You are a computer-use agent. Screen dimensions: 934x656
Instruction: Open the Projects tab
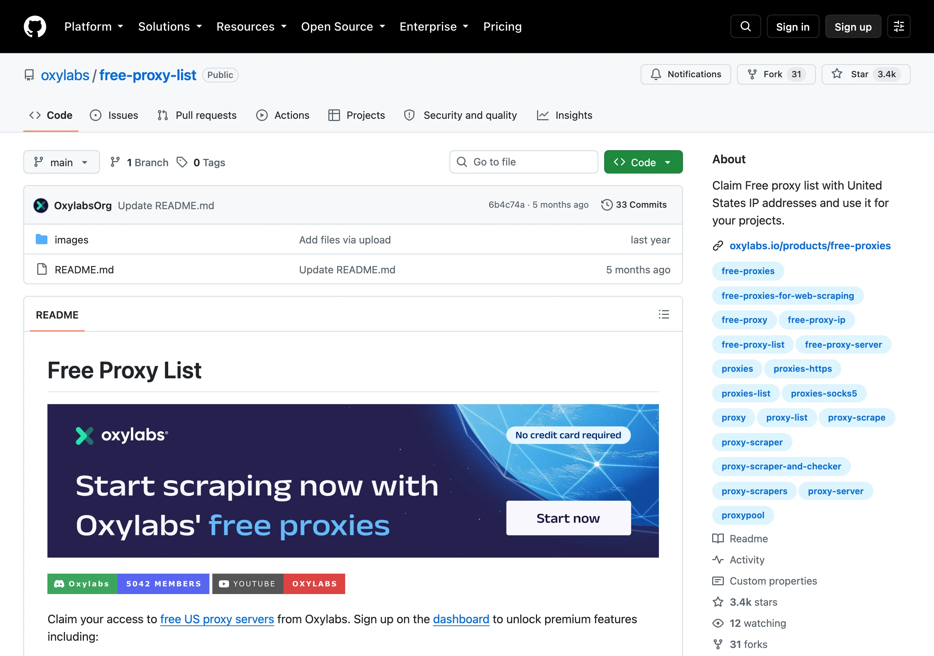356,116
